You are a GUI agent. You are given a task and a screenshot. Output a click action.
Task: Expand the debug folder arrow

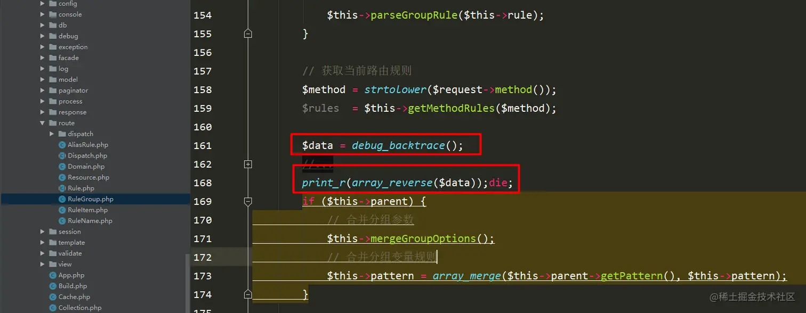click(x=43, y=36)
